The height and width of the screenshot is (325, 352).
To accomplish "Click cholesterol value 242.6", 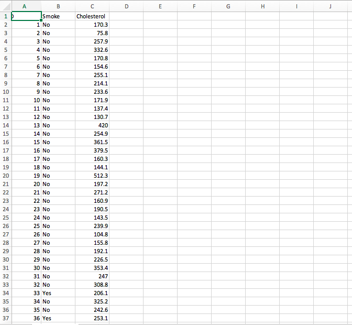I will coord(92,310).
